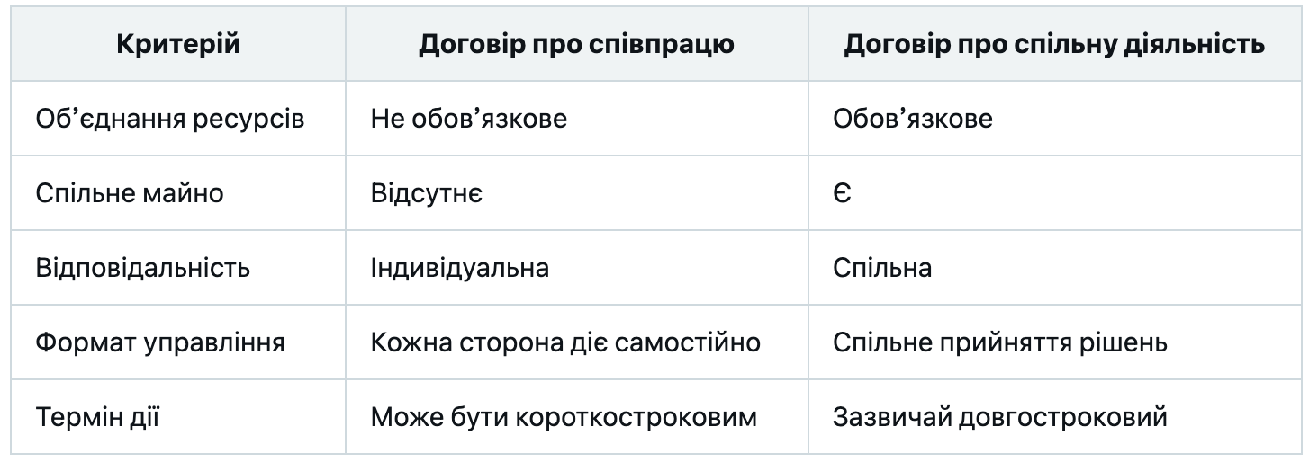Select the "Зазвичай довгостроковий" cell
Viewport: 1309px width, 462px height.
coord(999,417)
